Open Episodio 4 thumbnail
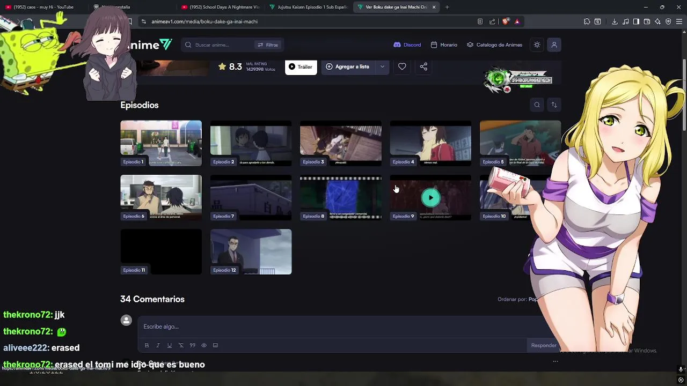687x386 pixels. pyautogui.click(x=430, y=143)
